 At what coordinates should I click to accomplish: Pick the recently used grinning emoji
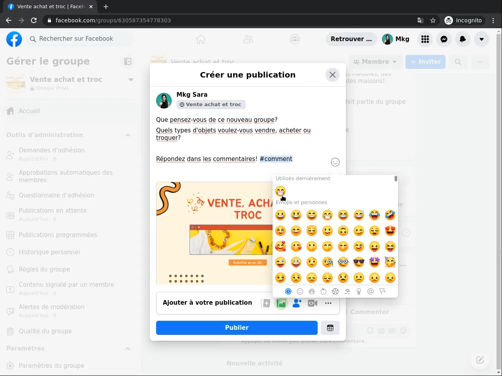(280, 191)
